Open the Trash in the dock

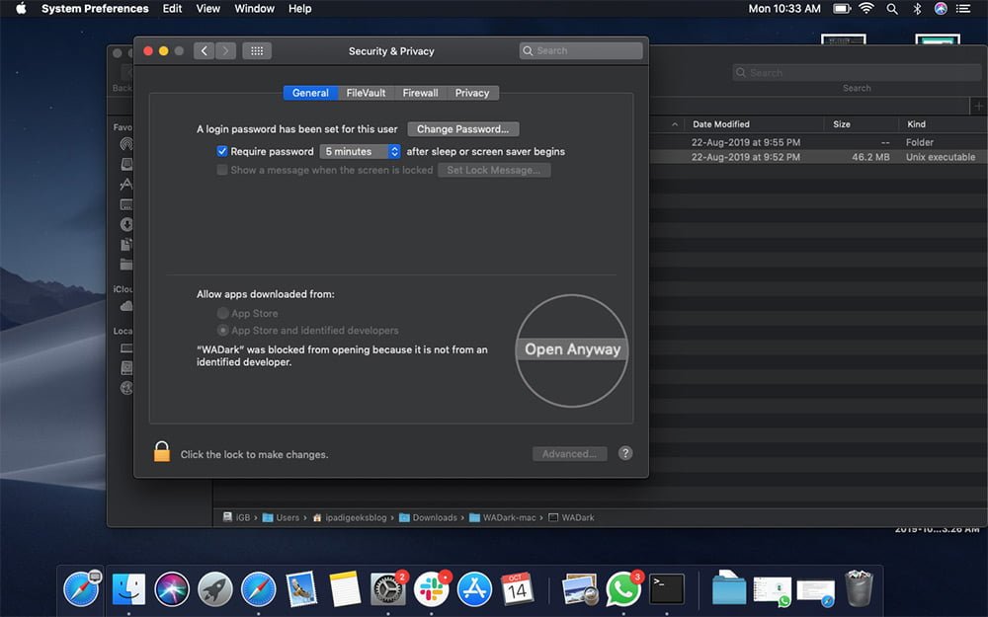click(x=859, y=588)
